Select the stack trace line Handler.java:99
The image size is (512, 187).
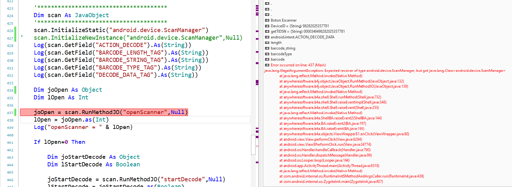click(326, 155)
